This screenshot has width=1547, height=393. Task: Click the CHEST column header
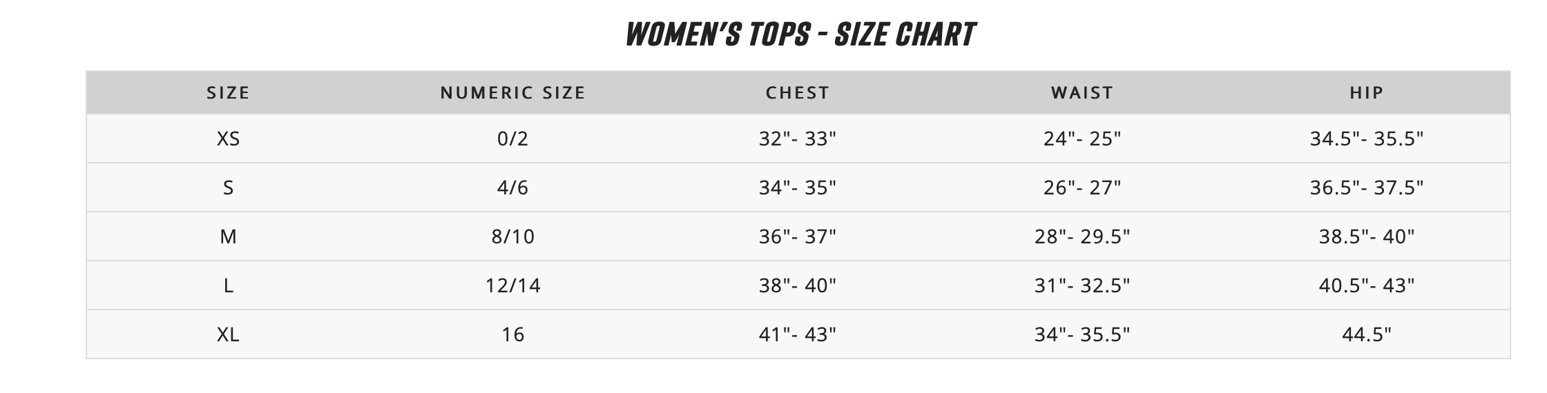(x=797, y=92)
